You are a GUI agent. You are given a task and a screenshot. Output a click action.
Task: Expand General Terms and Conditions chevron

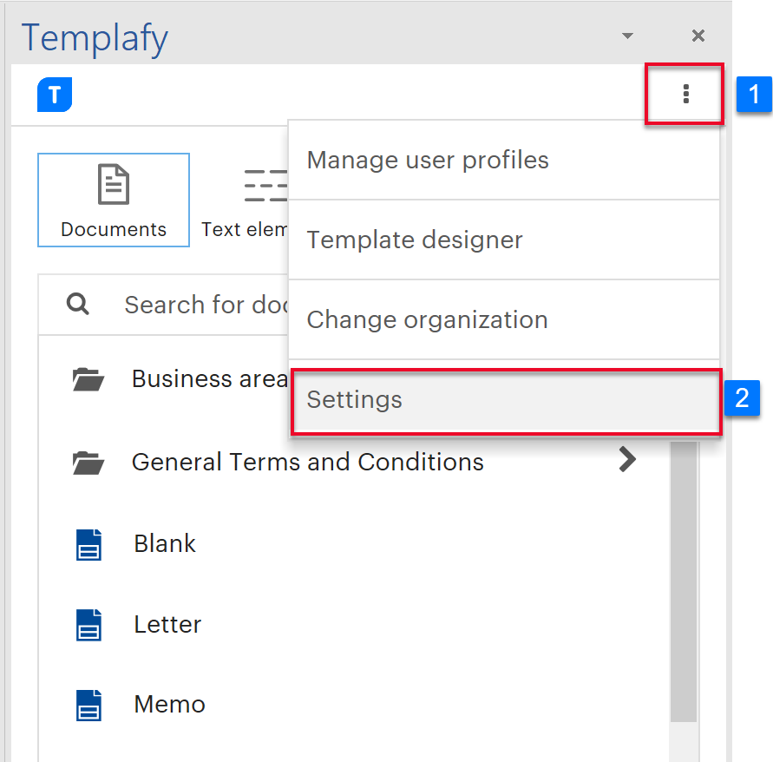627,460
